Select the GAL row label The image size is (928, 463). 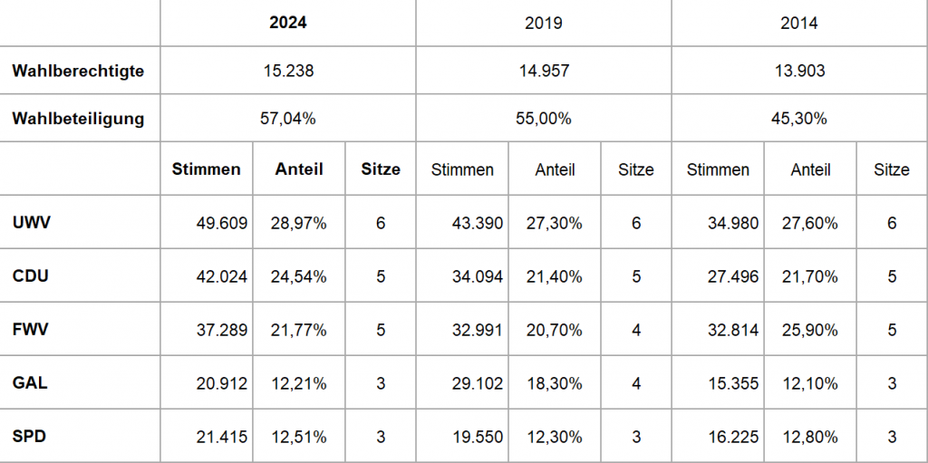coord(30,383)
